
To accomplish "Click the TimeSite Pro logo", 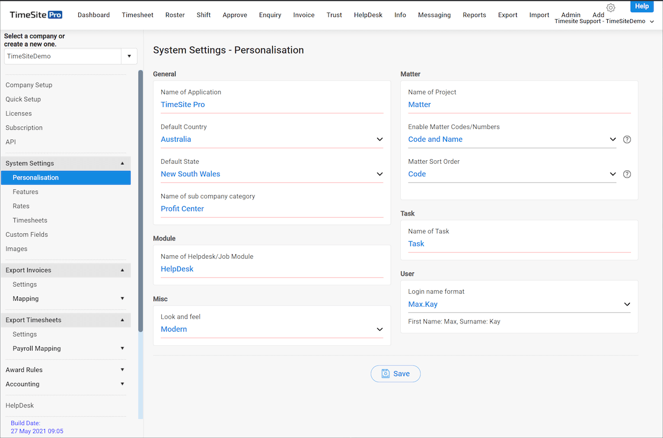I will [x=36, y=15].
